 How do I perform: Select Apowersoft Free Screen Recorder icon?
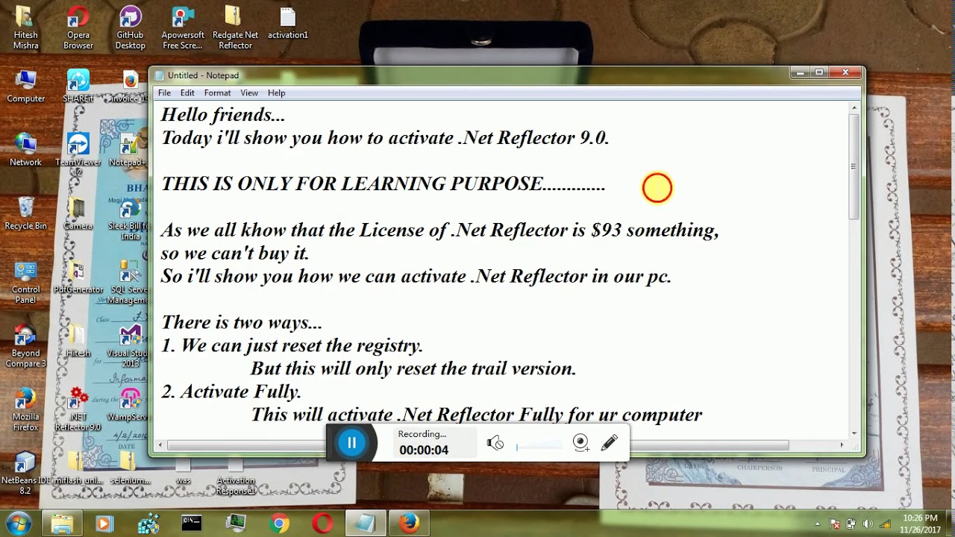[x=183, y=28]
